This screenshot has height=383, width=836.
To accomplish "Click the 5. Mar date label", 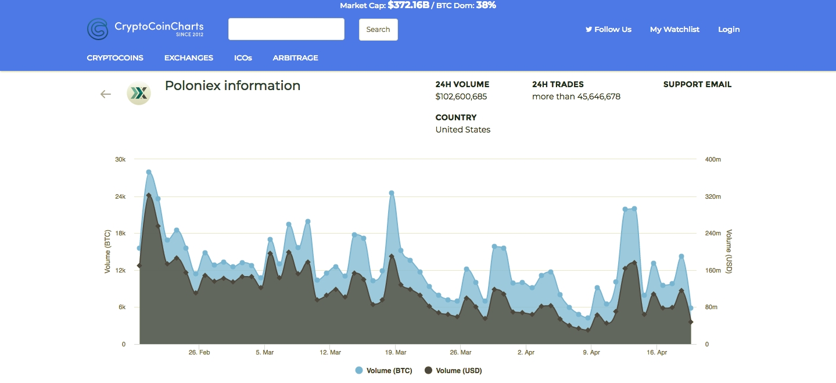I will point(264,352).
